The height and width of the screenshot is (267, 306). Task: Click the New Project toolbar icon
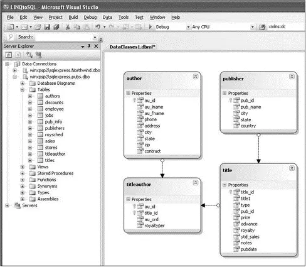point(11,27)
